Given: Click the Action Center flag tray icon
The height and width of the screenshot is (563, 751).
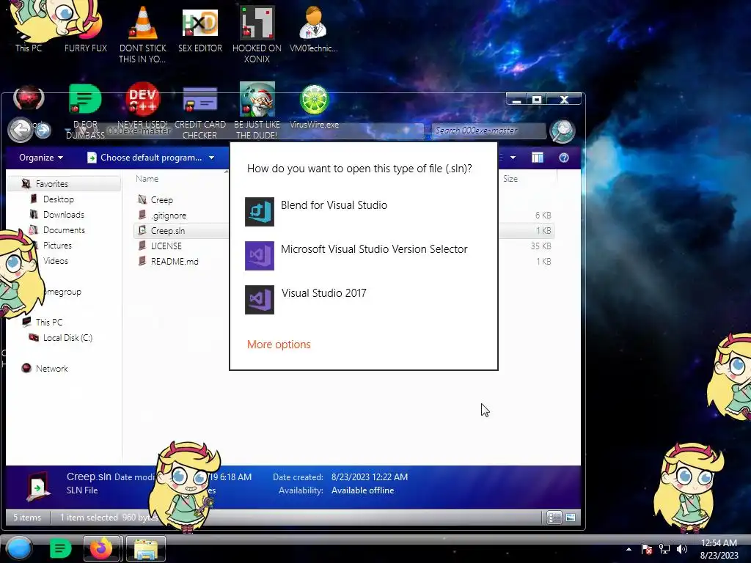Looking at the screenshot, I should (647, 548).
